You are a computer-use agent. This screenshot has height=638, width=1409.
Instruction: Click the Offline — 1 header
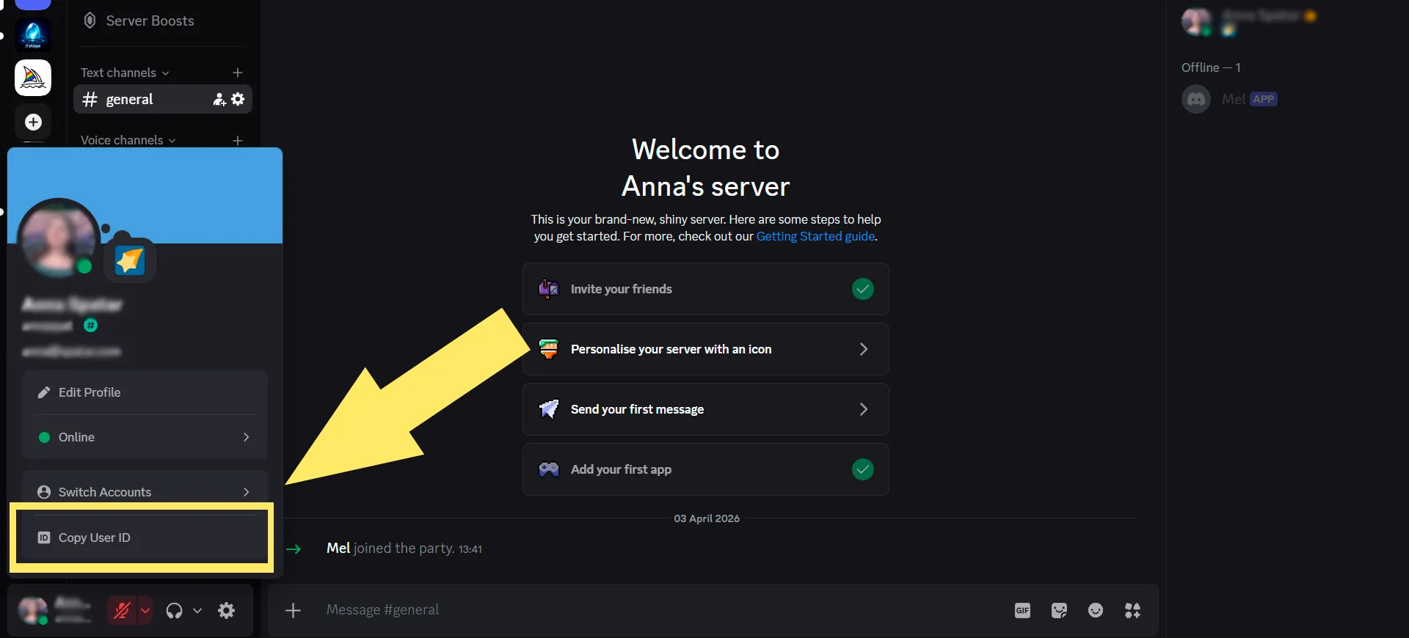coord(1211,67)
